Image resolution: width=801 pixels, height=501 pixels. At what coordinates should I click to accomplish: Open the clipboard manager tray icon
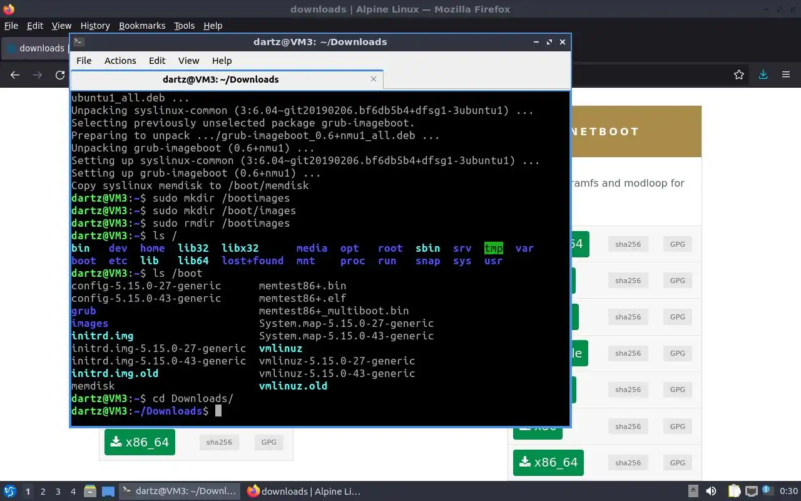pyautogui.click(x=734, y=491)
